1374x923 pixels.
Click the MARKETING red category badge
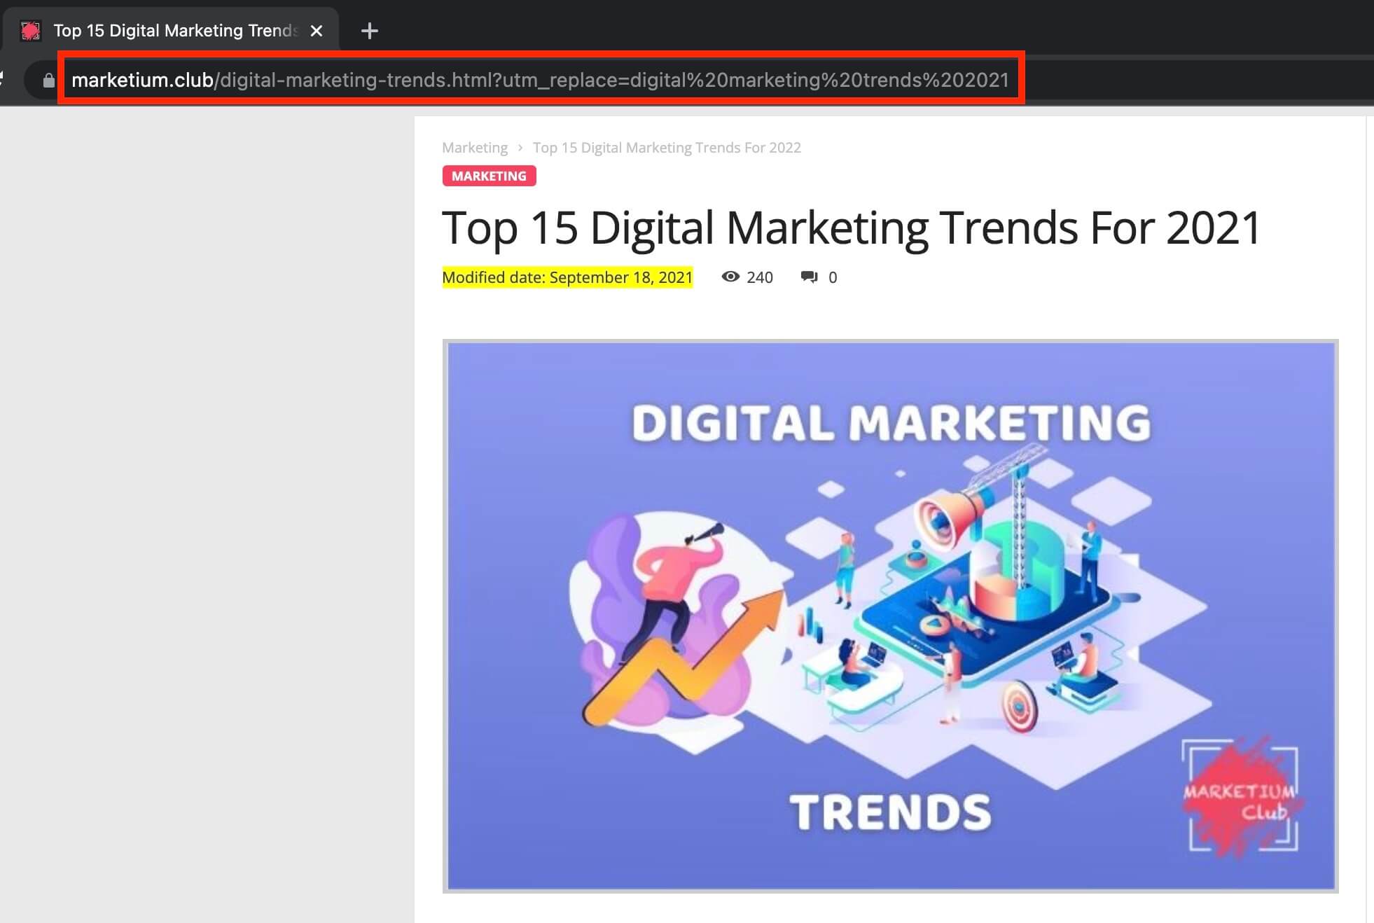tap(488, 176)
